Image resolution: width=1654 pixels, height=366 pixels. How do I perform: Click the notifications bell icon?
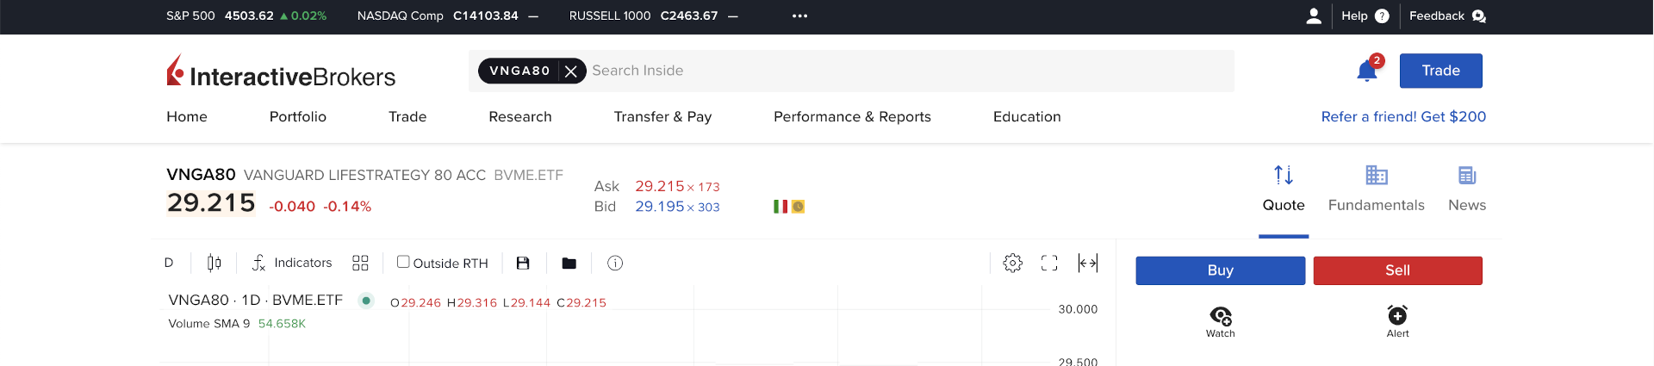(x=1366, y=71)
